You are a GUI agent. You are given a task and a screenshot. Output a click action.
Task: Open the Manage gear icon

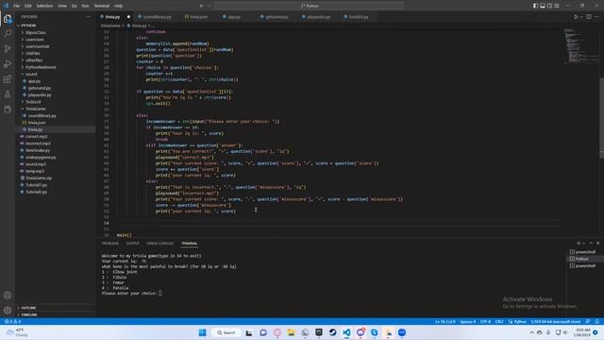pyautogui.click(x=8, y=311)
